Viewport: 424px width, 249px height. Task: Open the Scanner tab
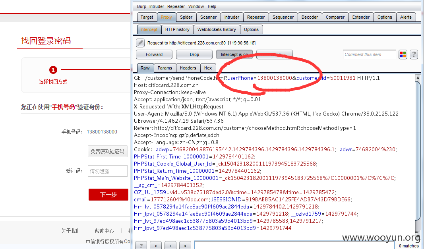(x=208, y=17)
